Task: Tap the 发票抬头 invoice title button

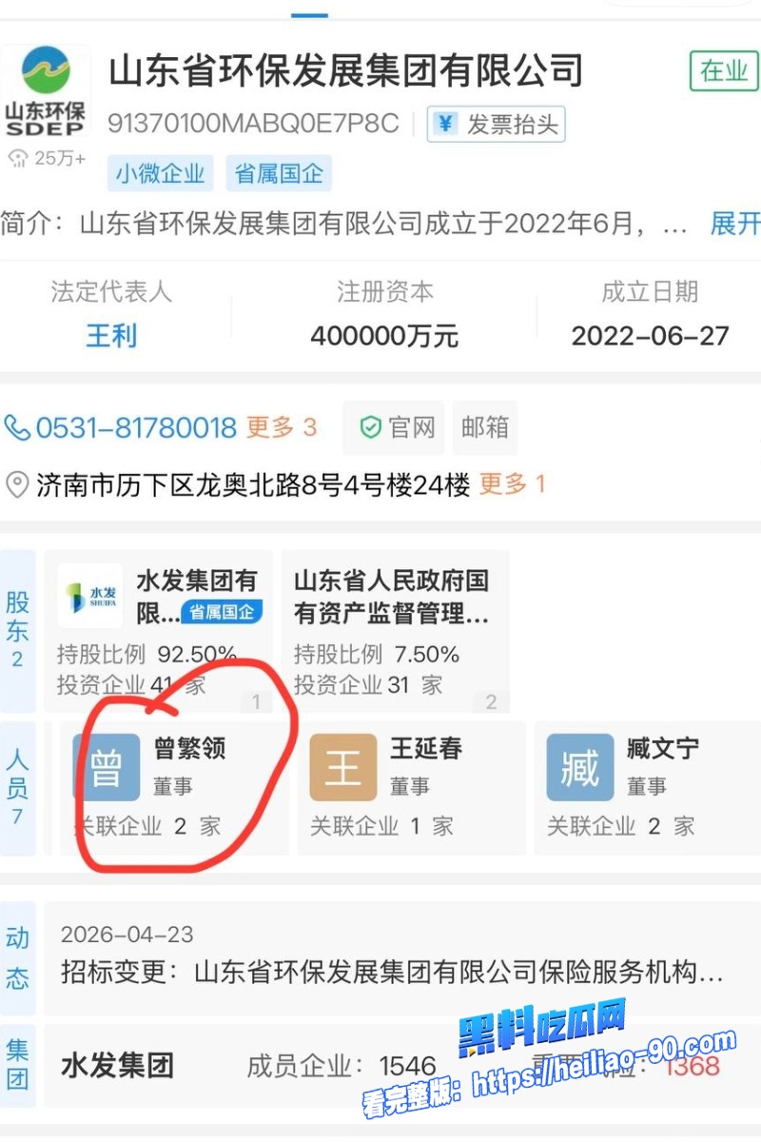Action: (496, 125)
